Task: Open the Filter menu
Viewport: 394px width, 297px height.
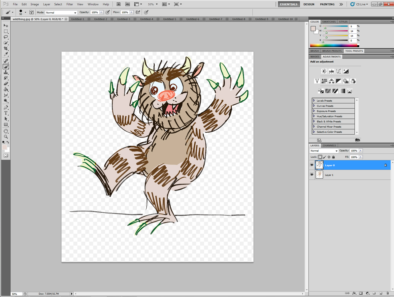Action: (x=70, y=4)
